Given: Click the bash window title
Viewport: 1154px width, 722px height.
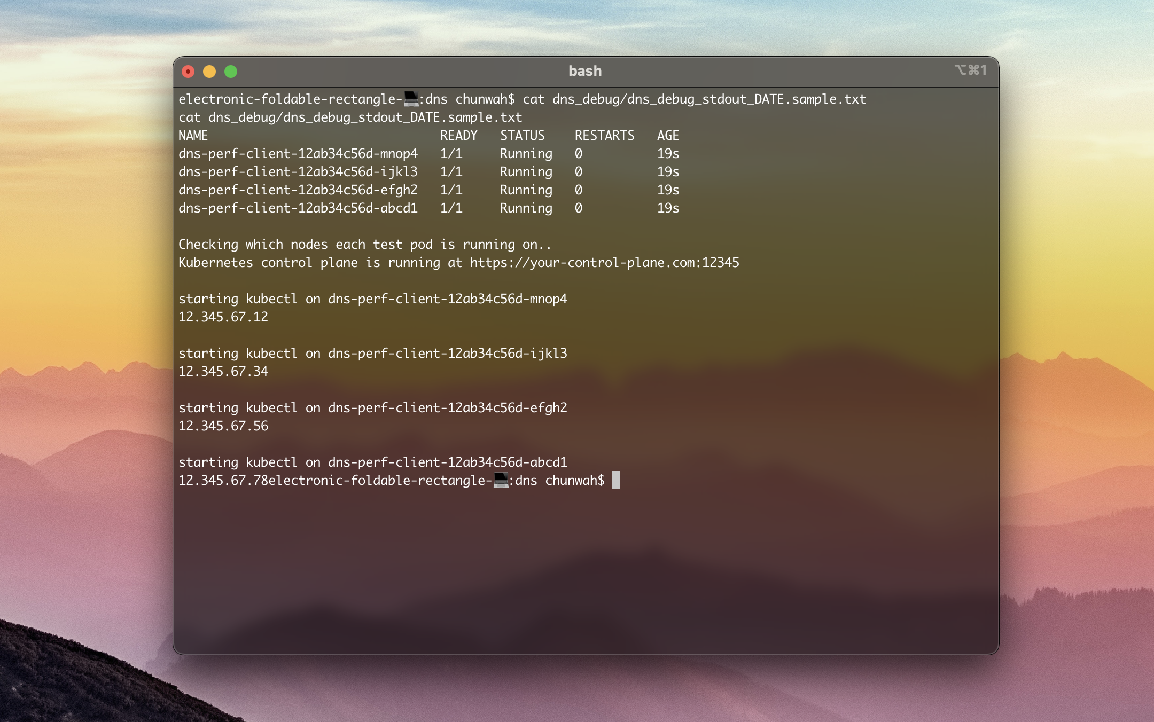Looking at the screenshot, I should coord(585,71).
